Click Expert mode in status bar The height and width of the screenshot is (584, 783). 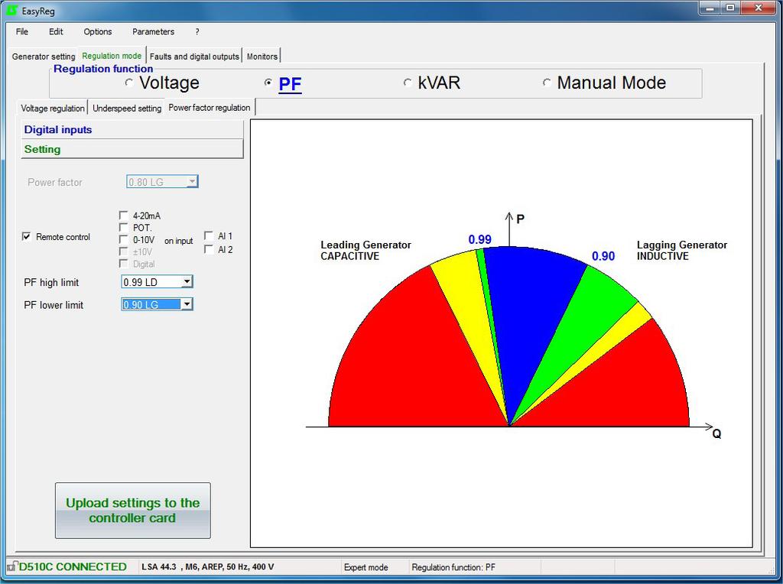point(366,567)
